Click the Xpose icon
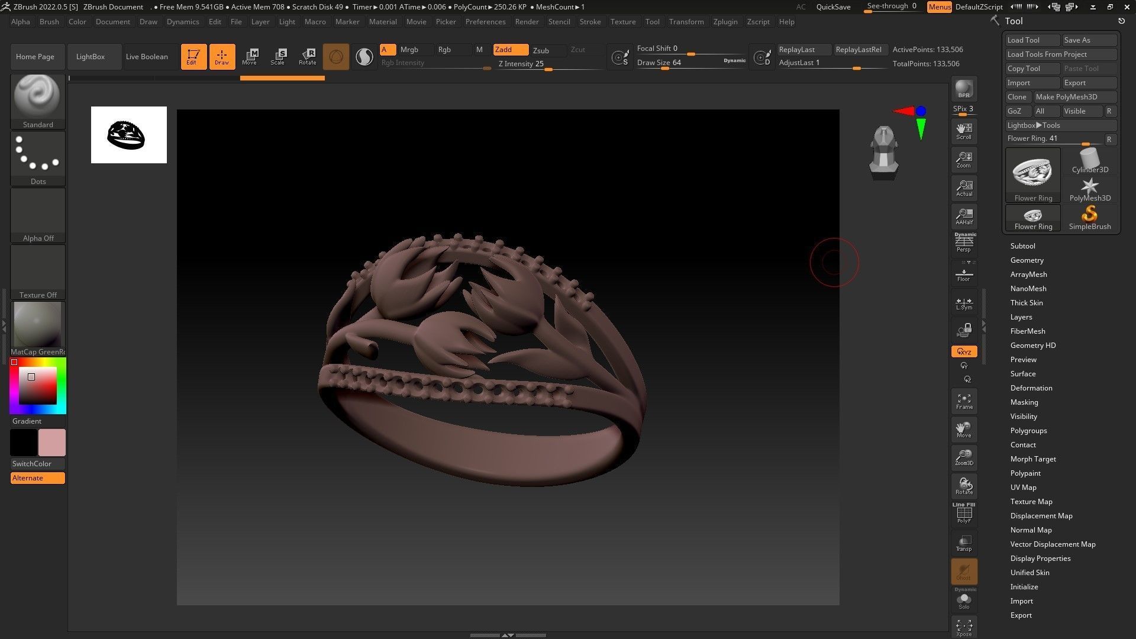 tap(964, 627)
